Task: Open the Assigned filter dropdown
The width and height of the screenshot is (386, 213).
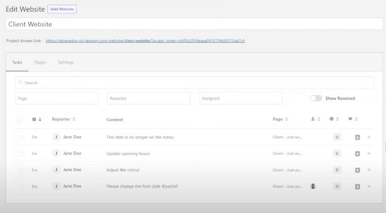Action: point(240,98)
